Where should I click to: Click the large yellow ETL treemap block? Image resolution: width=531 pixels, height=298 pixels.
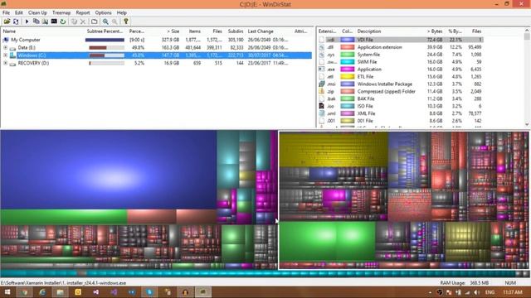point(334,149)
